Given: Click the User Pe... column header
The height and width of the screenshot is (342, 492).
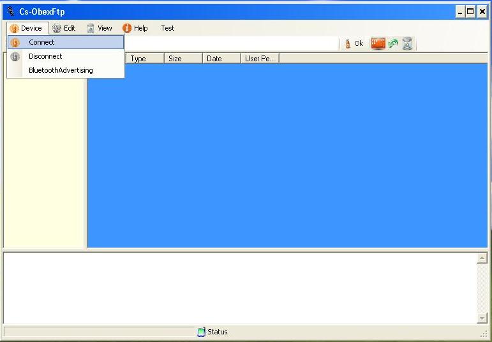Looking at the screenshot, I should [260, 59].
